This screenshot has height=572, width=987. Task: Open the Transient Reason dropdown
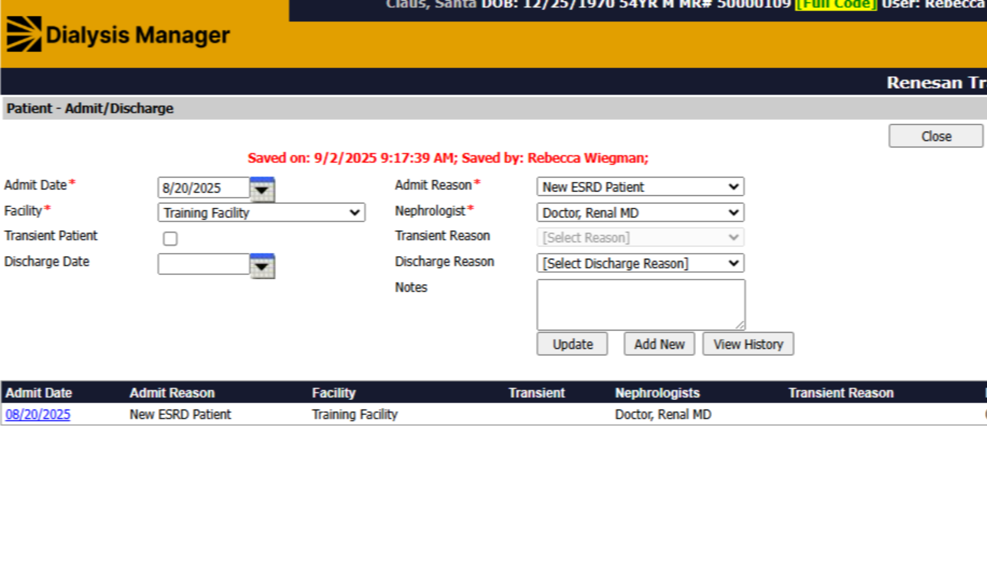(640, 238)
